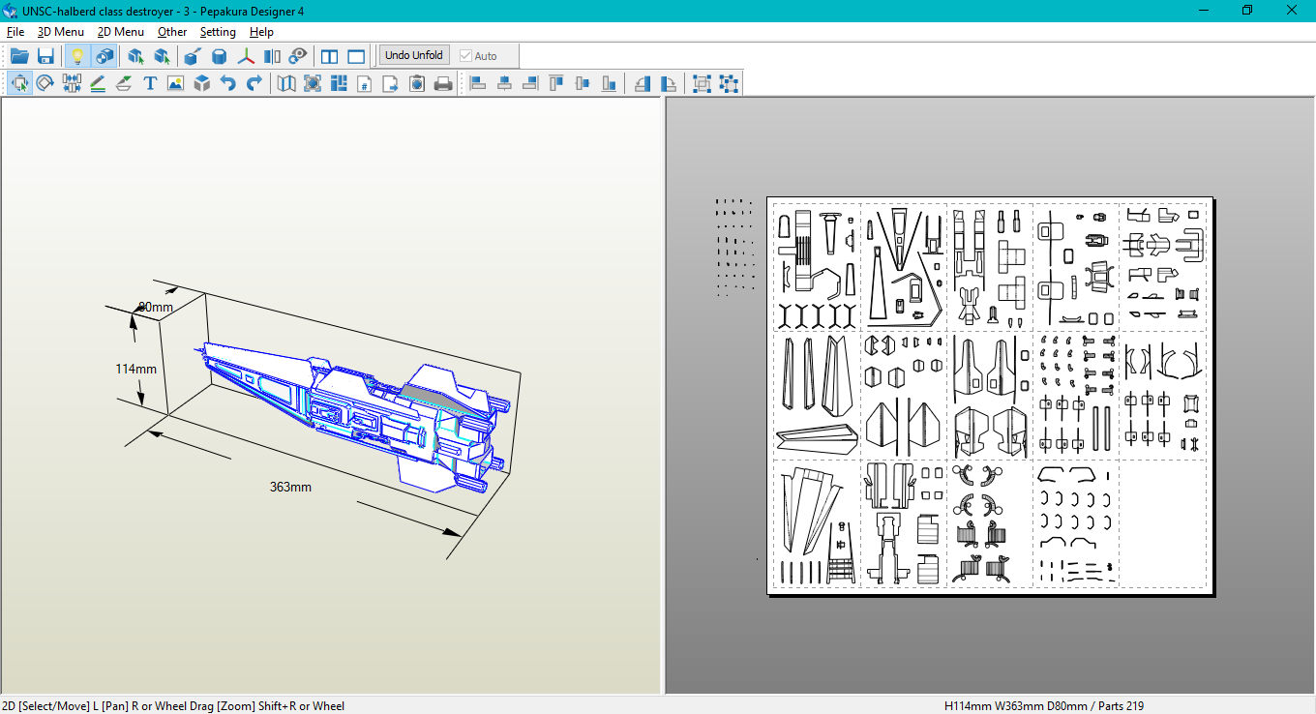Click the blue undo arrow
This screenshot has height=714, width=1316.
pos(228,84)
